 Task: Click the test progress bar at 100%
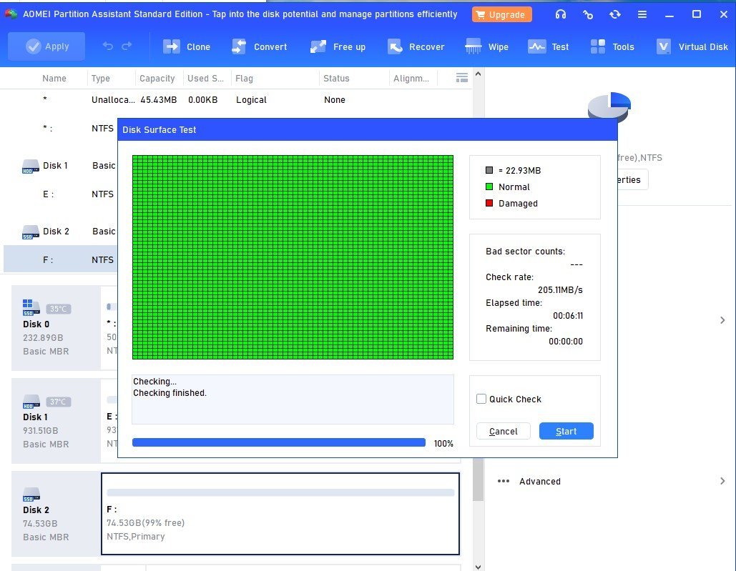(279, 442)
